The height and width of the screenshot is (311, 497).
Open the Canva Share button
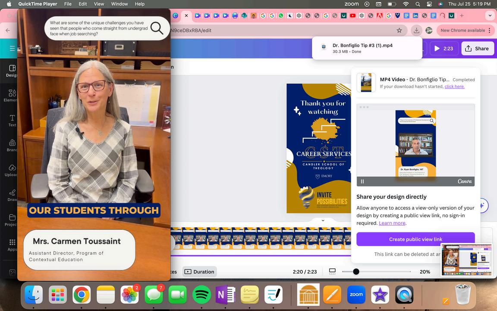tap(477, 48)
